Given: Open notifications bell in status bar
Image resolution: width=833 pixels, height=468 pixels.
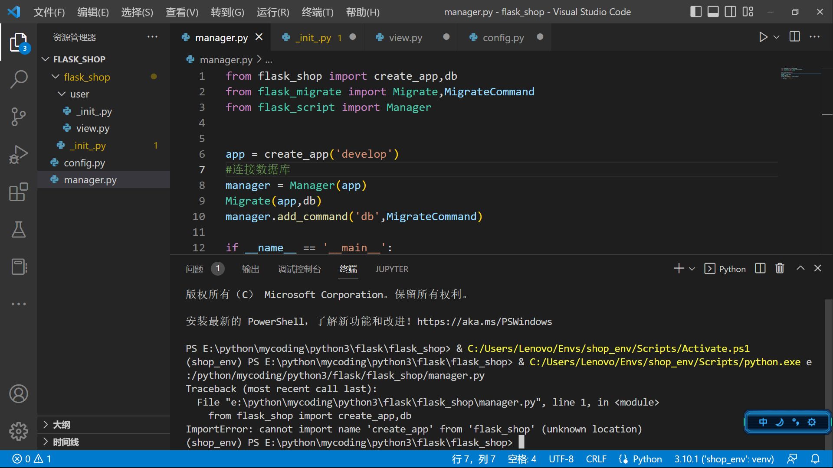Looking at the screenshot, I should click(x=816, y=459).
